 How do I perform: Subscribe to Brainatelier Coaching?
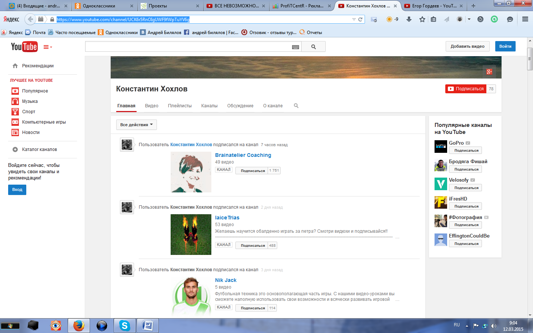click(252, 171)
